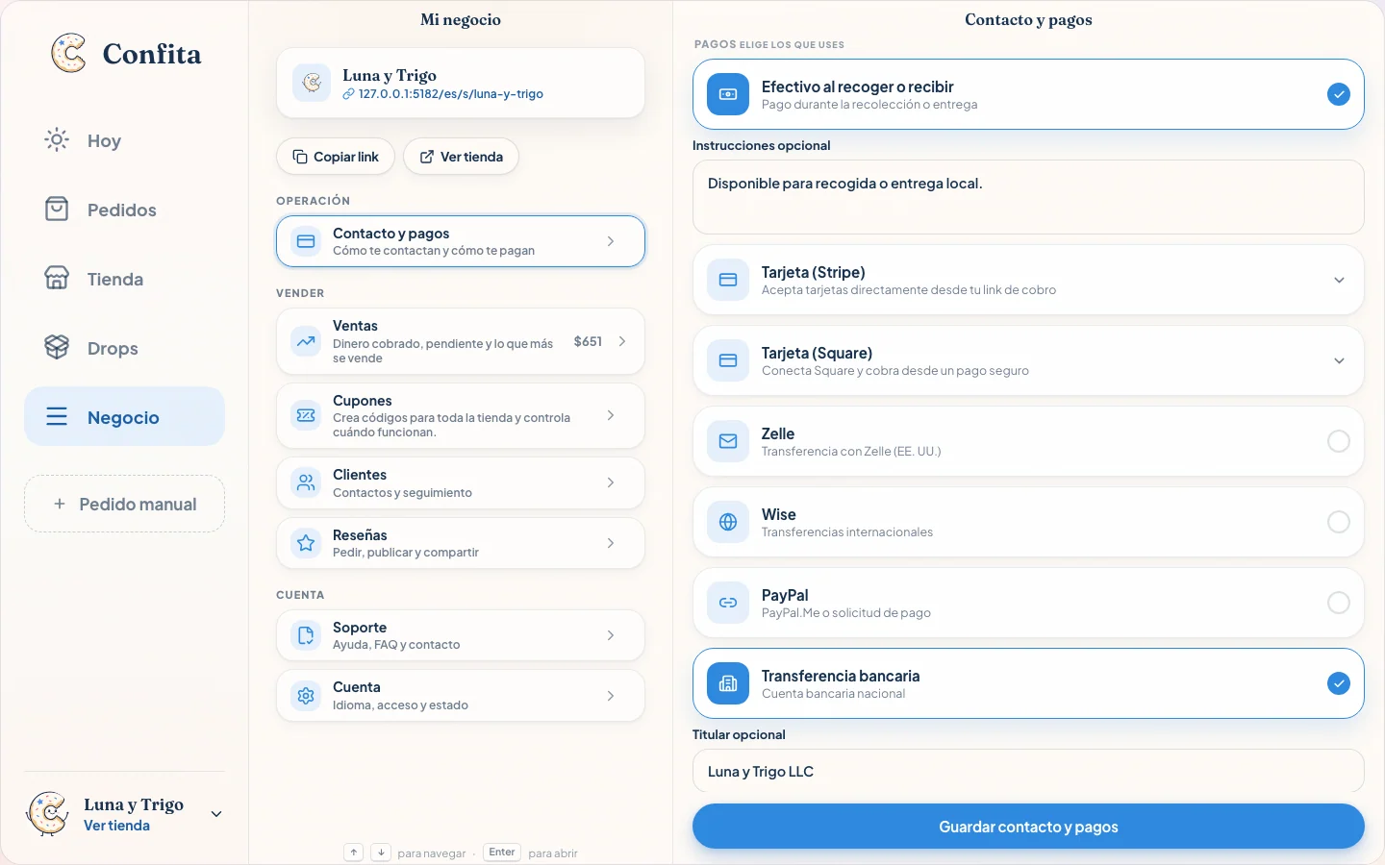Click the hamburger lines icon for Negocio
Screen dimensions: 1385x865
coord(57,417)
